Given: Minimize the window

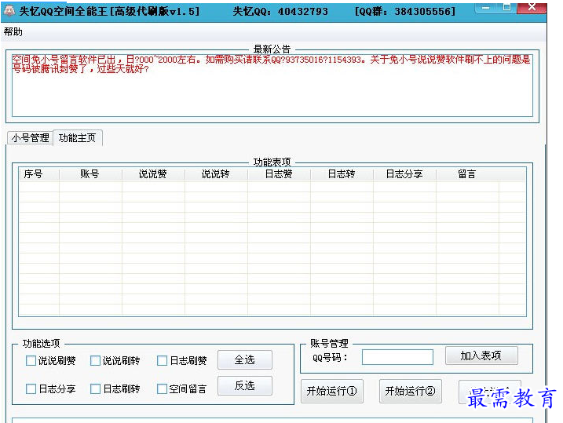Looking at the screenshot, I should pos(485,7).
